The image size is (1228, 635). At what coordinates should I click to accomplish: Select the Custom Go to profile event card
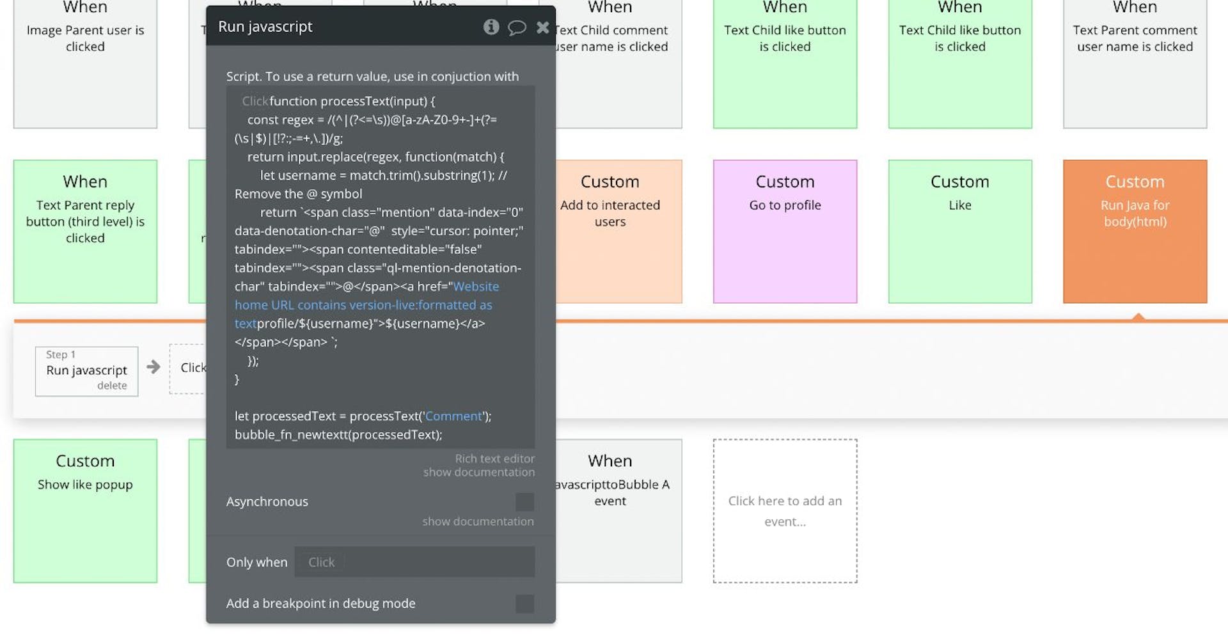point(785,231)
